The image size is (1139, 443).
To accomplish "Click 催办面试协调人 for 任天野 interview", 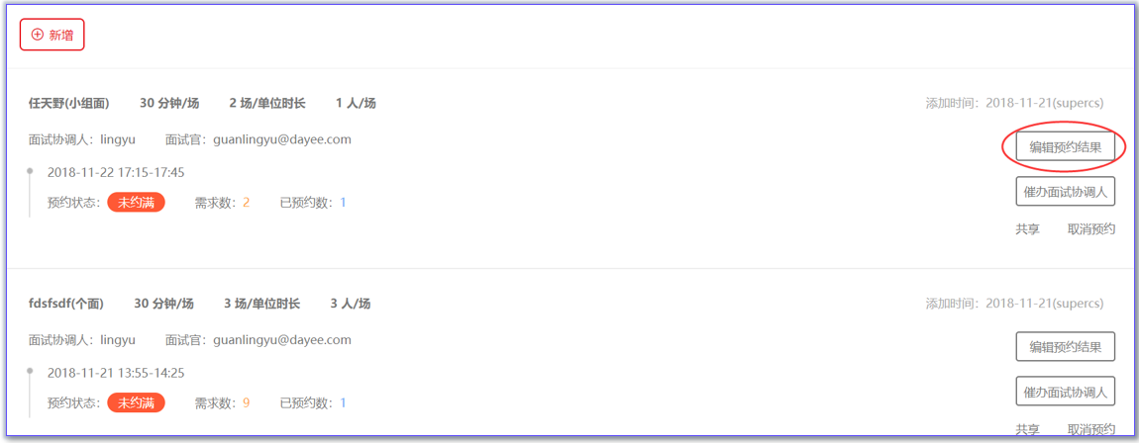I will (1065, 192).
